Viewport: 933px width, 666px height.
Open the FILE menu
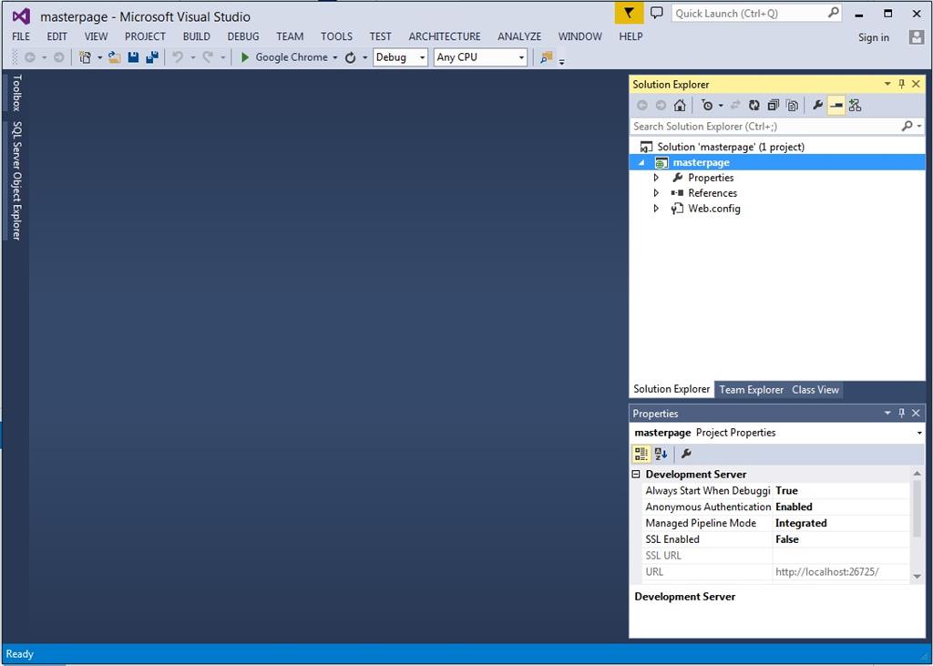click(x=21, y=36)
